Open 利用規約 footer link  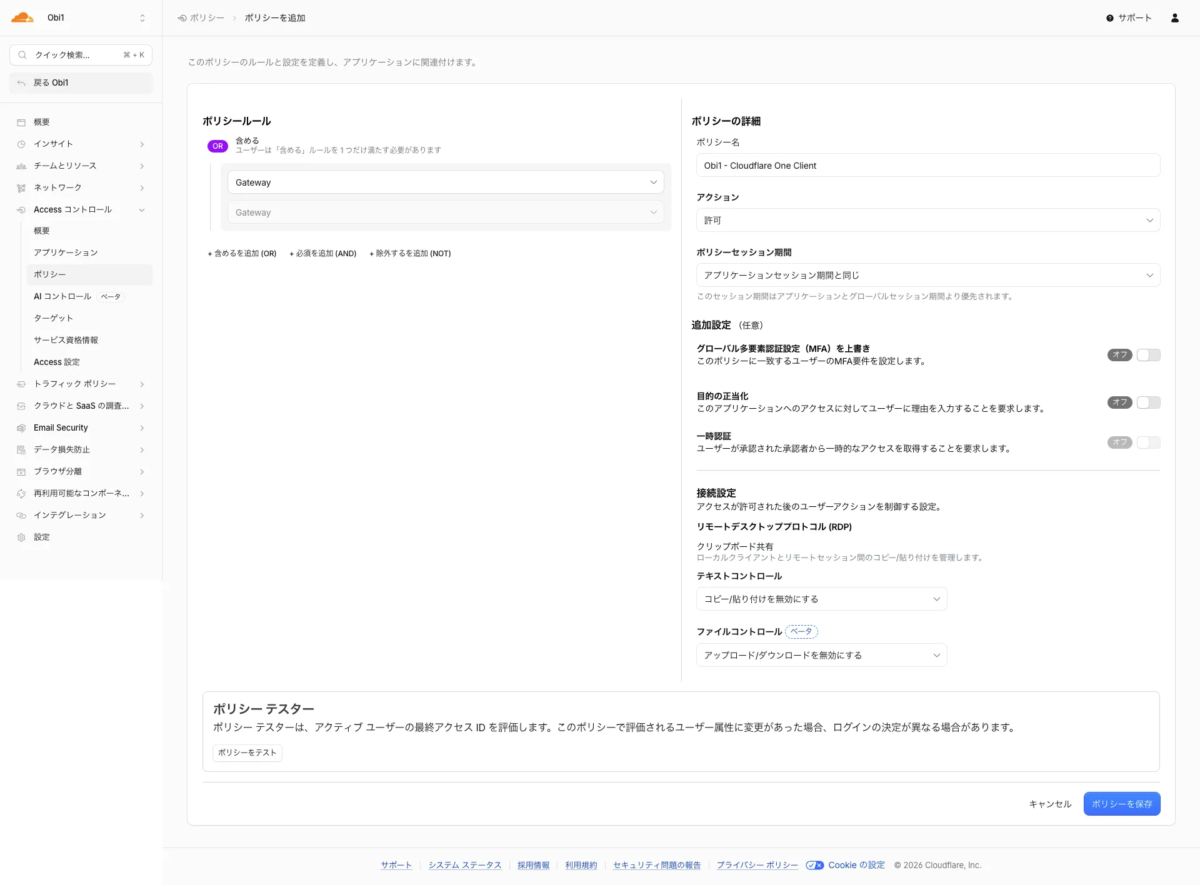581,866
